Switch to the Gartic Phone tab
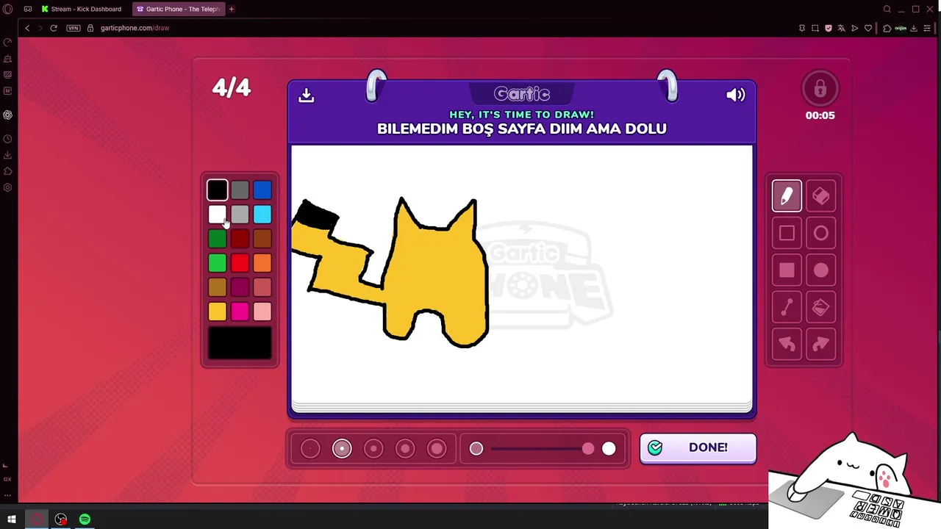The width and height of the screenshot is (941, 529). (x=179, y=9)
